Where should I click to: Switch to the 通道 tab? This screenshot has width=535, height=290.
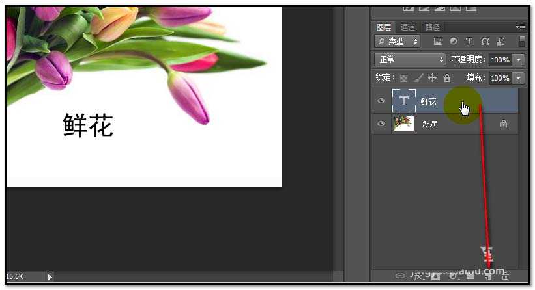tap(408, 27)
